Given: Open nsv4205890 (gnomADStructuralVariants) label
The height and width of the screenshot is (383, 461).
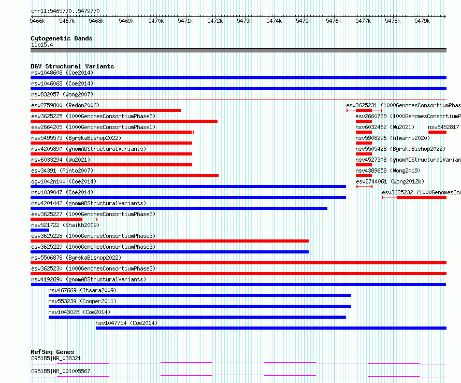Looking at the screenshot, I should pyautogui.click(x=89, y=149).
